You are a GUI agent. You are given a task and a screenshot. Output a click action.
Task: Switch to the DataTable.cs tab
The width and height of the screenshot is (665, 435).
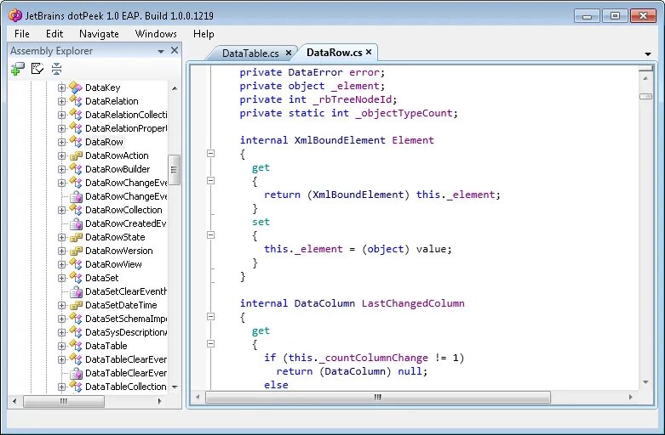250,54
